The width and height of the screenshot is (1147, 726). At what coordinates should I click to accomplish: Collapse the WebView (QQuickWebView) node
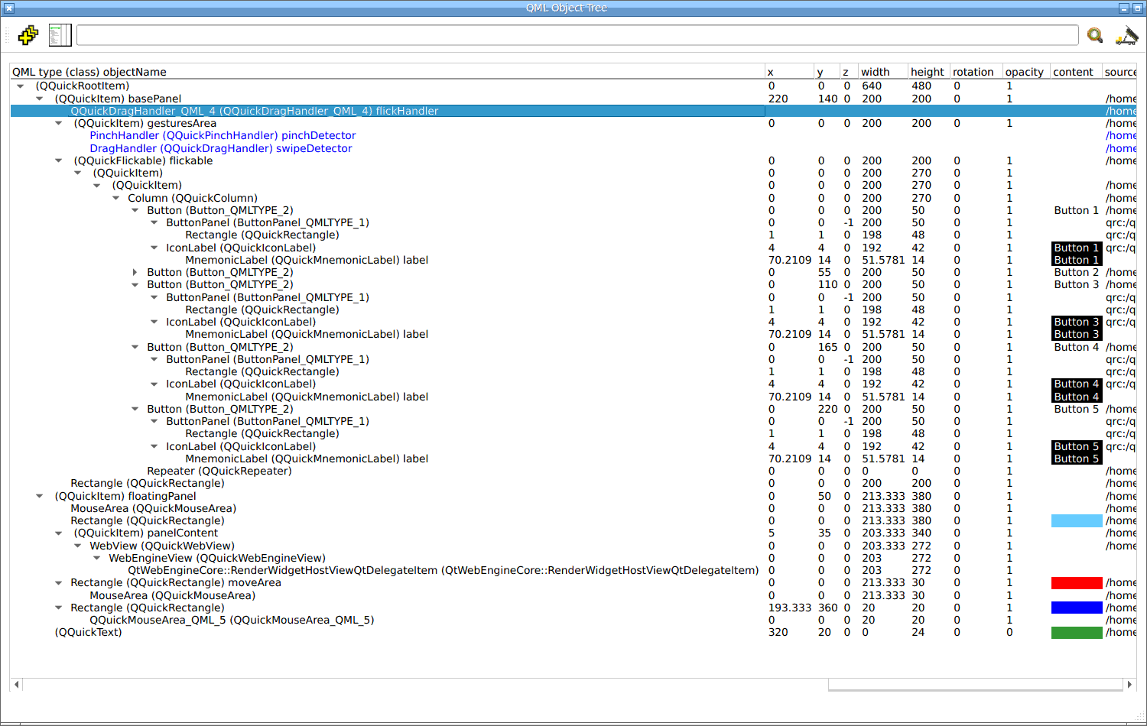78,546
